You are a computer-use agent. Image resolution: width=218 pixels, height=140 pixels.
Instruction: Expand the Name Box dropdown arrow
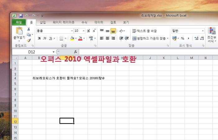54,52
